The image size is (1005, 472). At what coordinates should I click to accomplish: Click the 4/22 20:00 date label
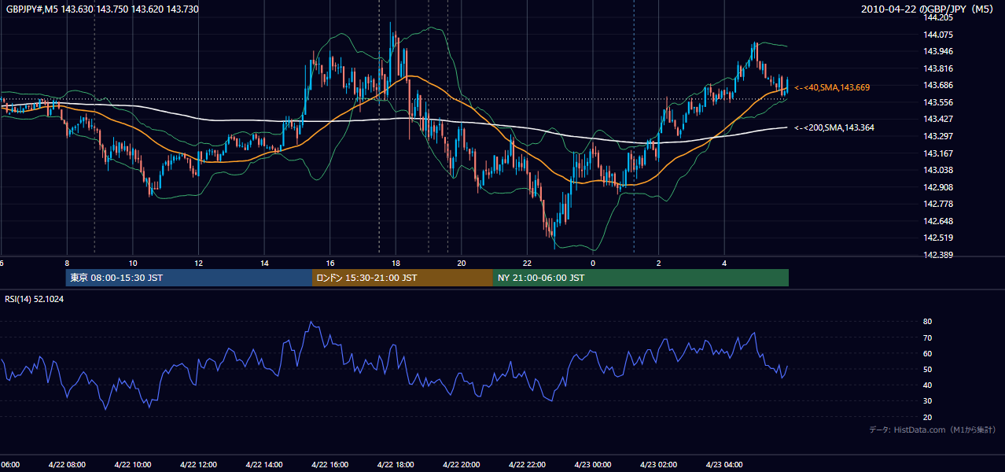click(x=462, y=465)
